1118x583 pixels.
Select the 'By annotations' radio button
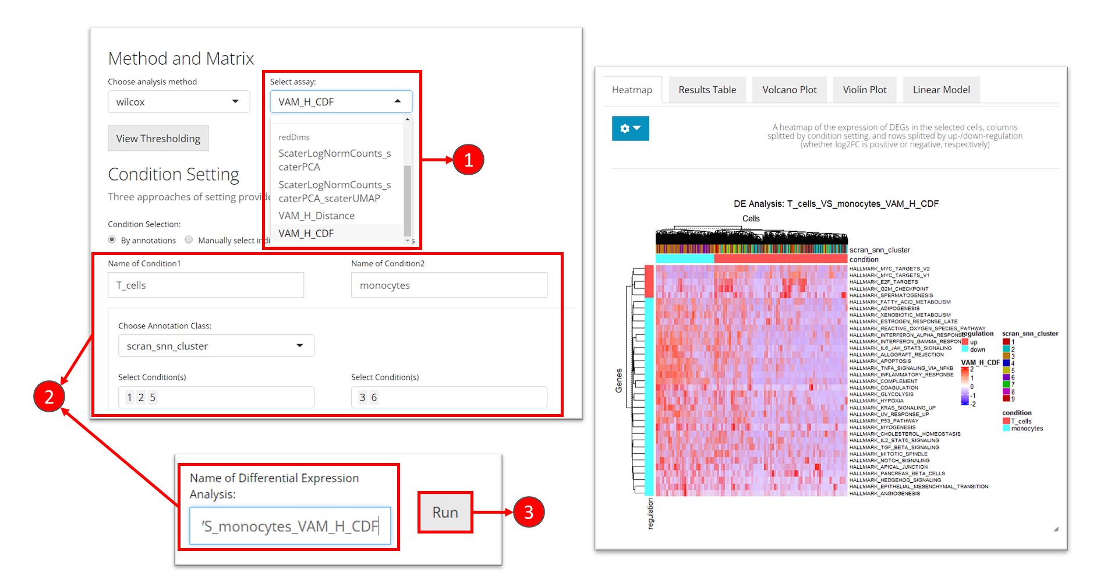tap(112, 239)
